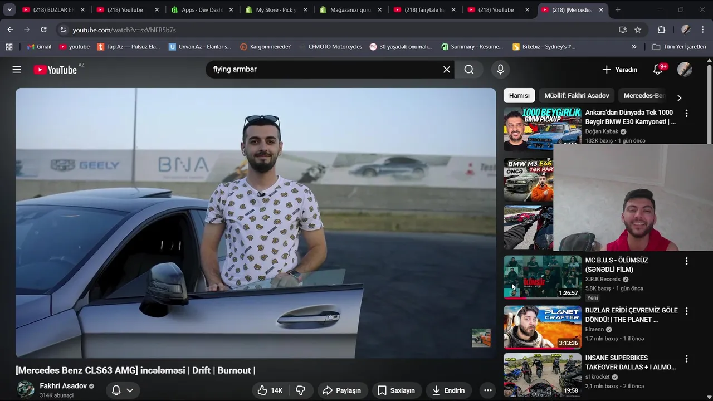
Task: Show more bookmarks with double chevron
Action: 634,47
